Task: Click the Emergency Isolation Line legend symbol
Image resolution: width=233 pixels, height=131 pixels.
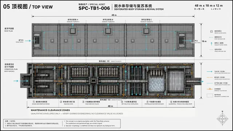Action: 210,89
